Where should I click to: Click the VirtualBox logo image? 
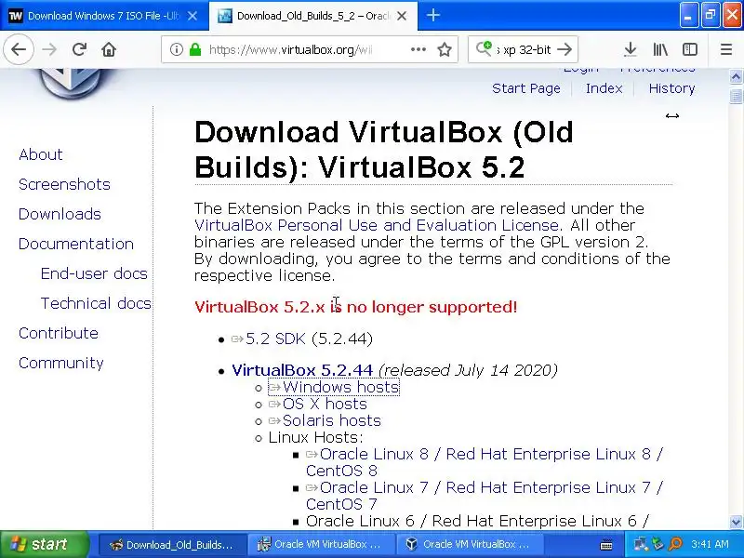(x=72, y=83)
